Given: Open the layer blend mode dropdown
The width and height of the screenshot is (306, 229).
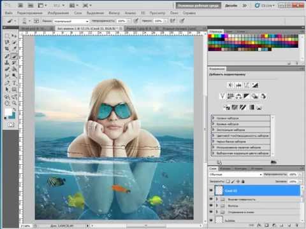Looking at the screenshot, I should [x=235, y=174].
